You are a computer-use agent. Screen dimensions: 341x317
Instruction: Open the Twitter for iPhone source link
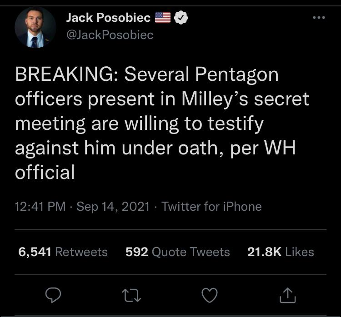click(211, 207)
